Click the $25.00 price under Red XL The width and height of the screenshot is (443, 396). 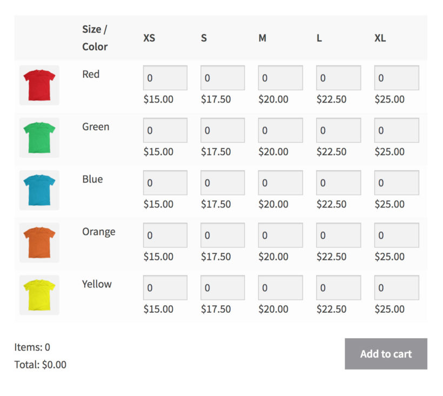coord(392,99)
